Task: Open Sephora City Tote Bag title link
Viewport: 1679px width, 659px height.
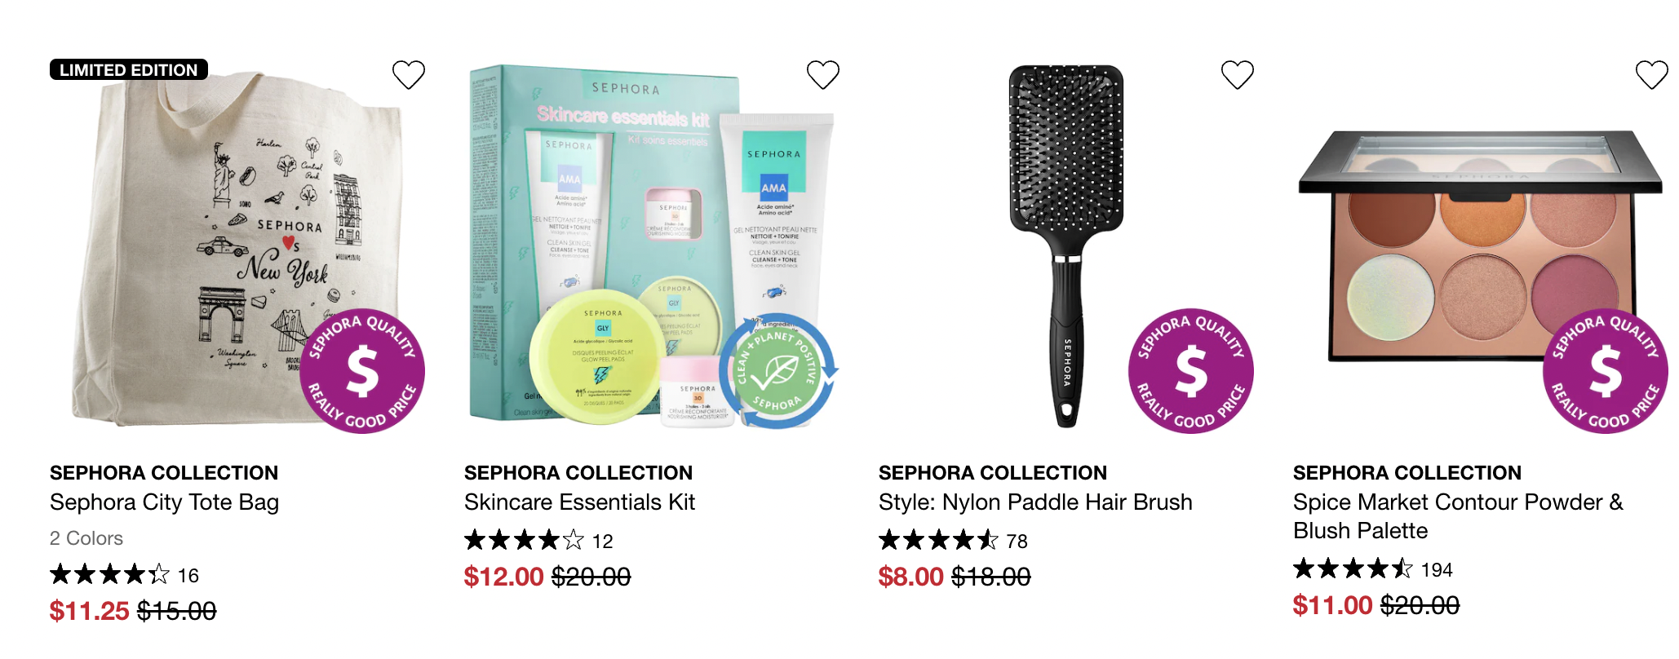Action: (164, 502)
